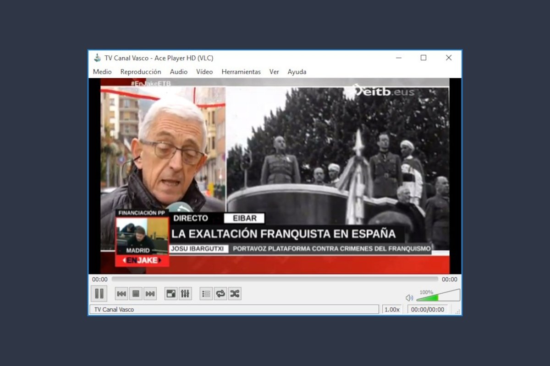Open the Herramientas menu
Screen dimensions: 550x366
[x=241, y=72]
